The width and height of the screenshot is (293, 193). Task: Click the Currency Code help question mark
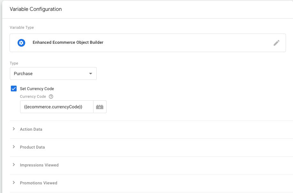click(51, 96)
